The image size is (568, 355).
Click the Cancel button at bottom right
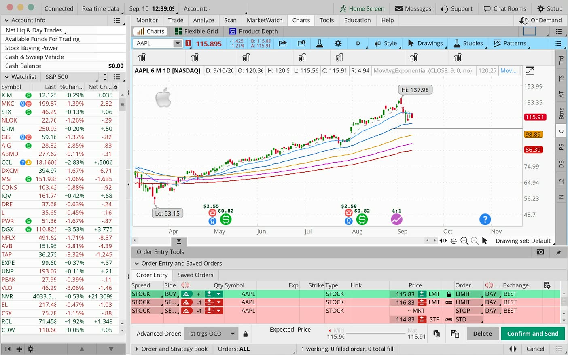click(x=535, y=349)
